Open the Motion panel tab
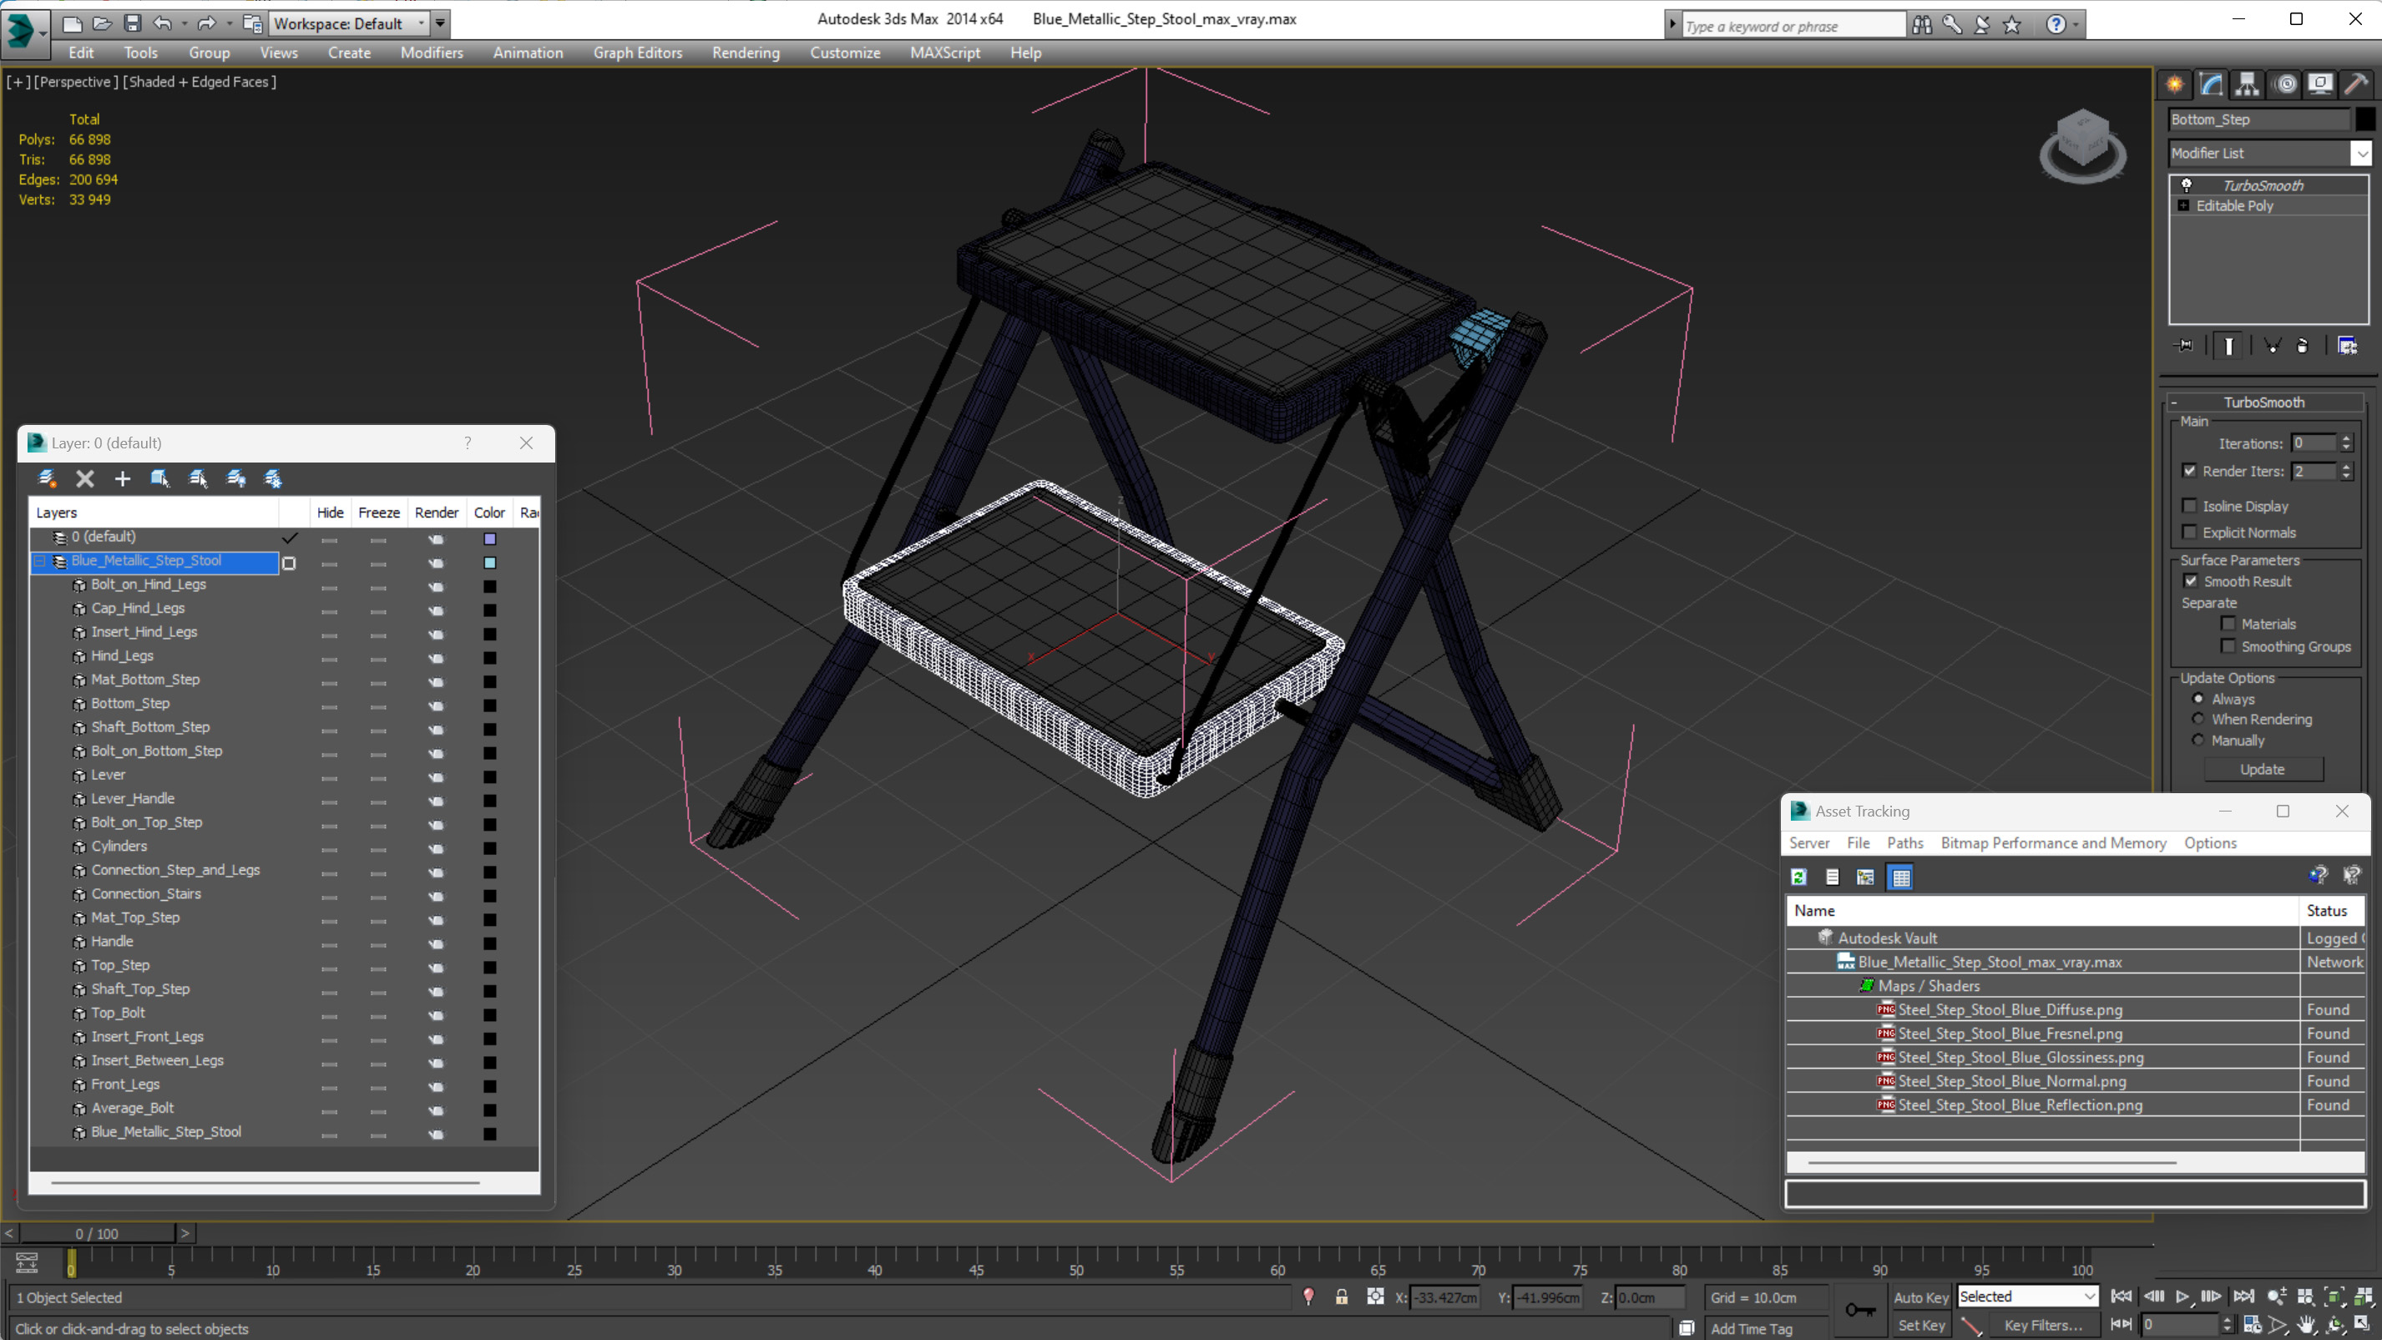This screenshot has height=1340, width=2382. (x=2285, y=84)
